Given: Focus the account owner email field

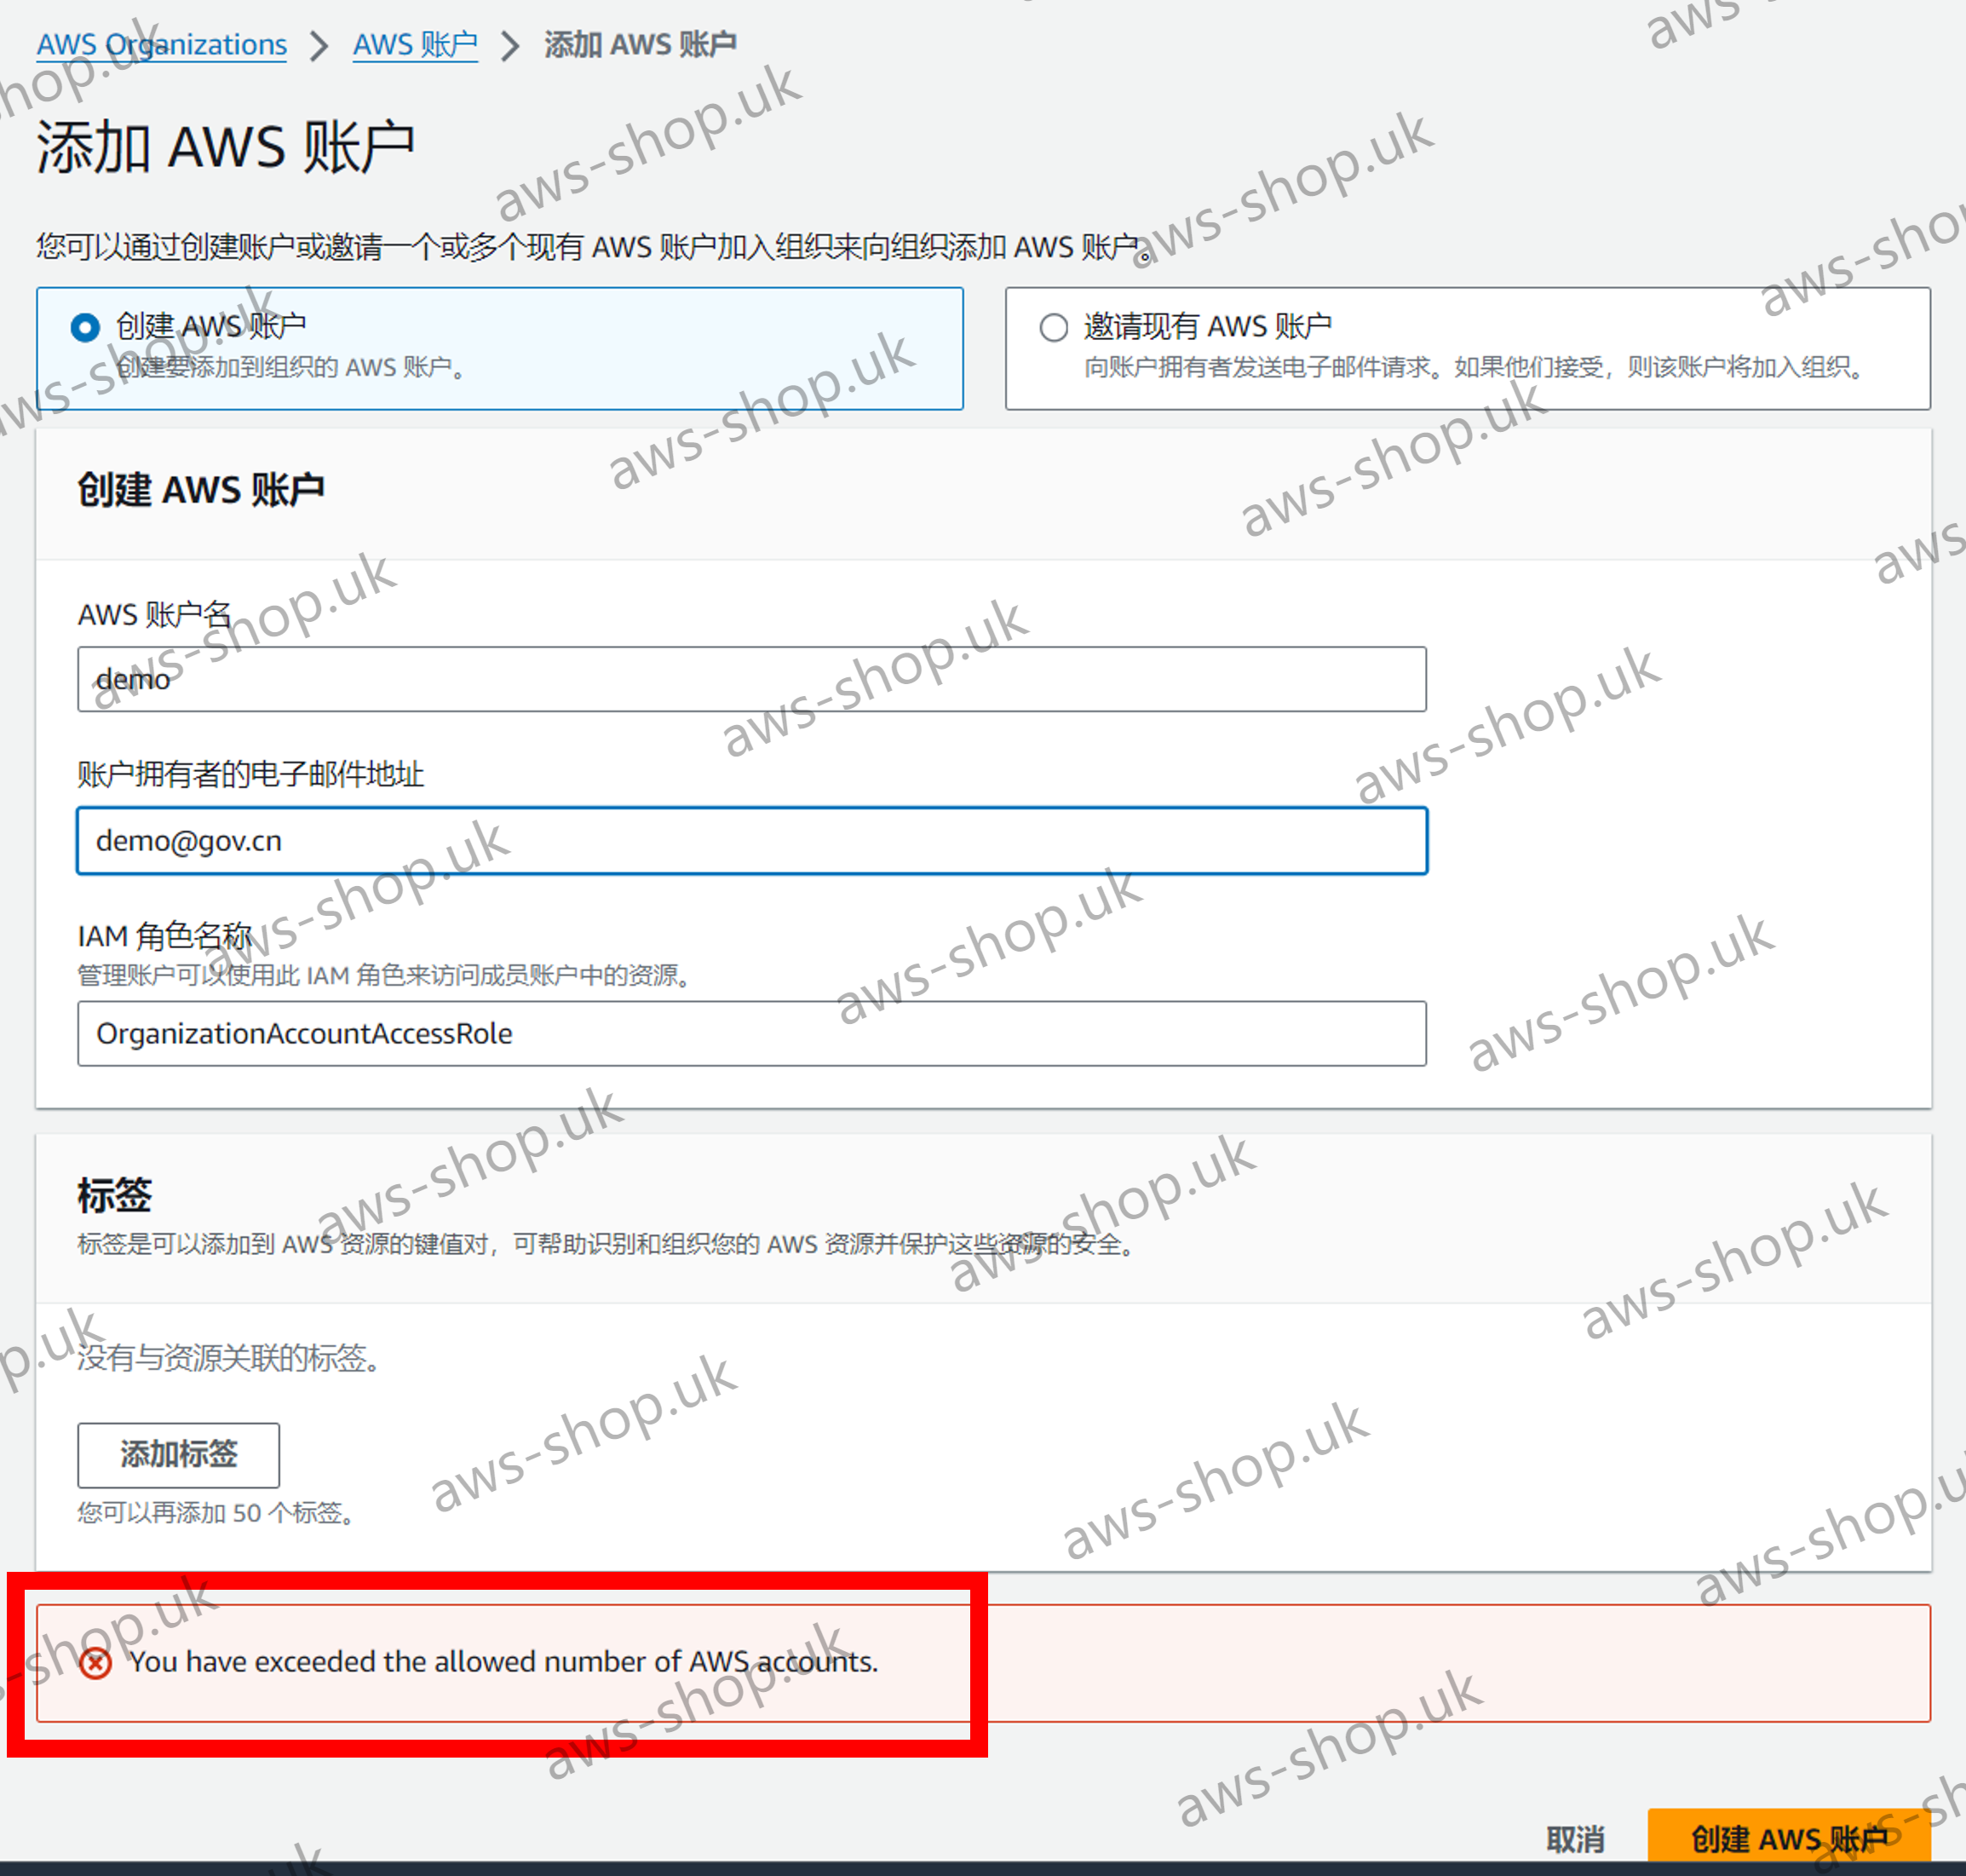Looking at the screenshot, I should tap(751, 841).
